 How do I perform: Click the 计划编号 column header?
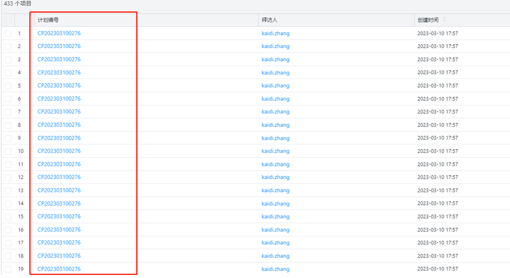tap(48, 20)
